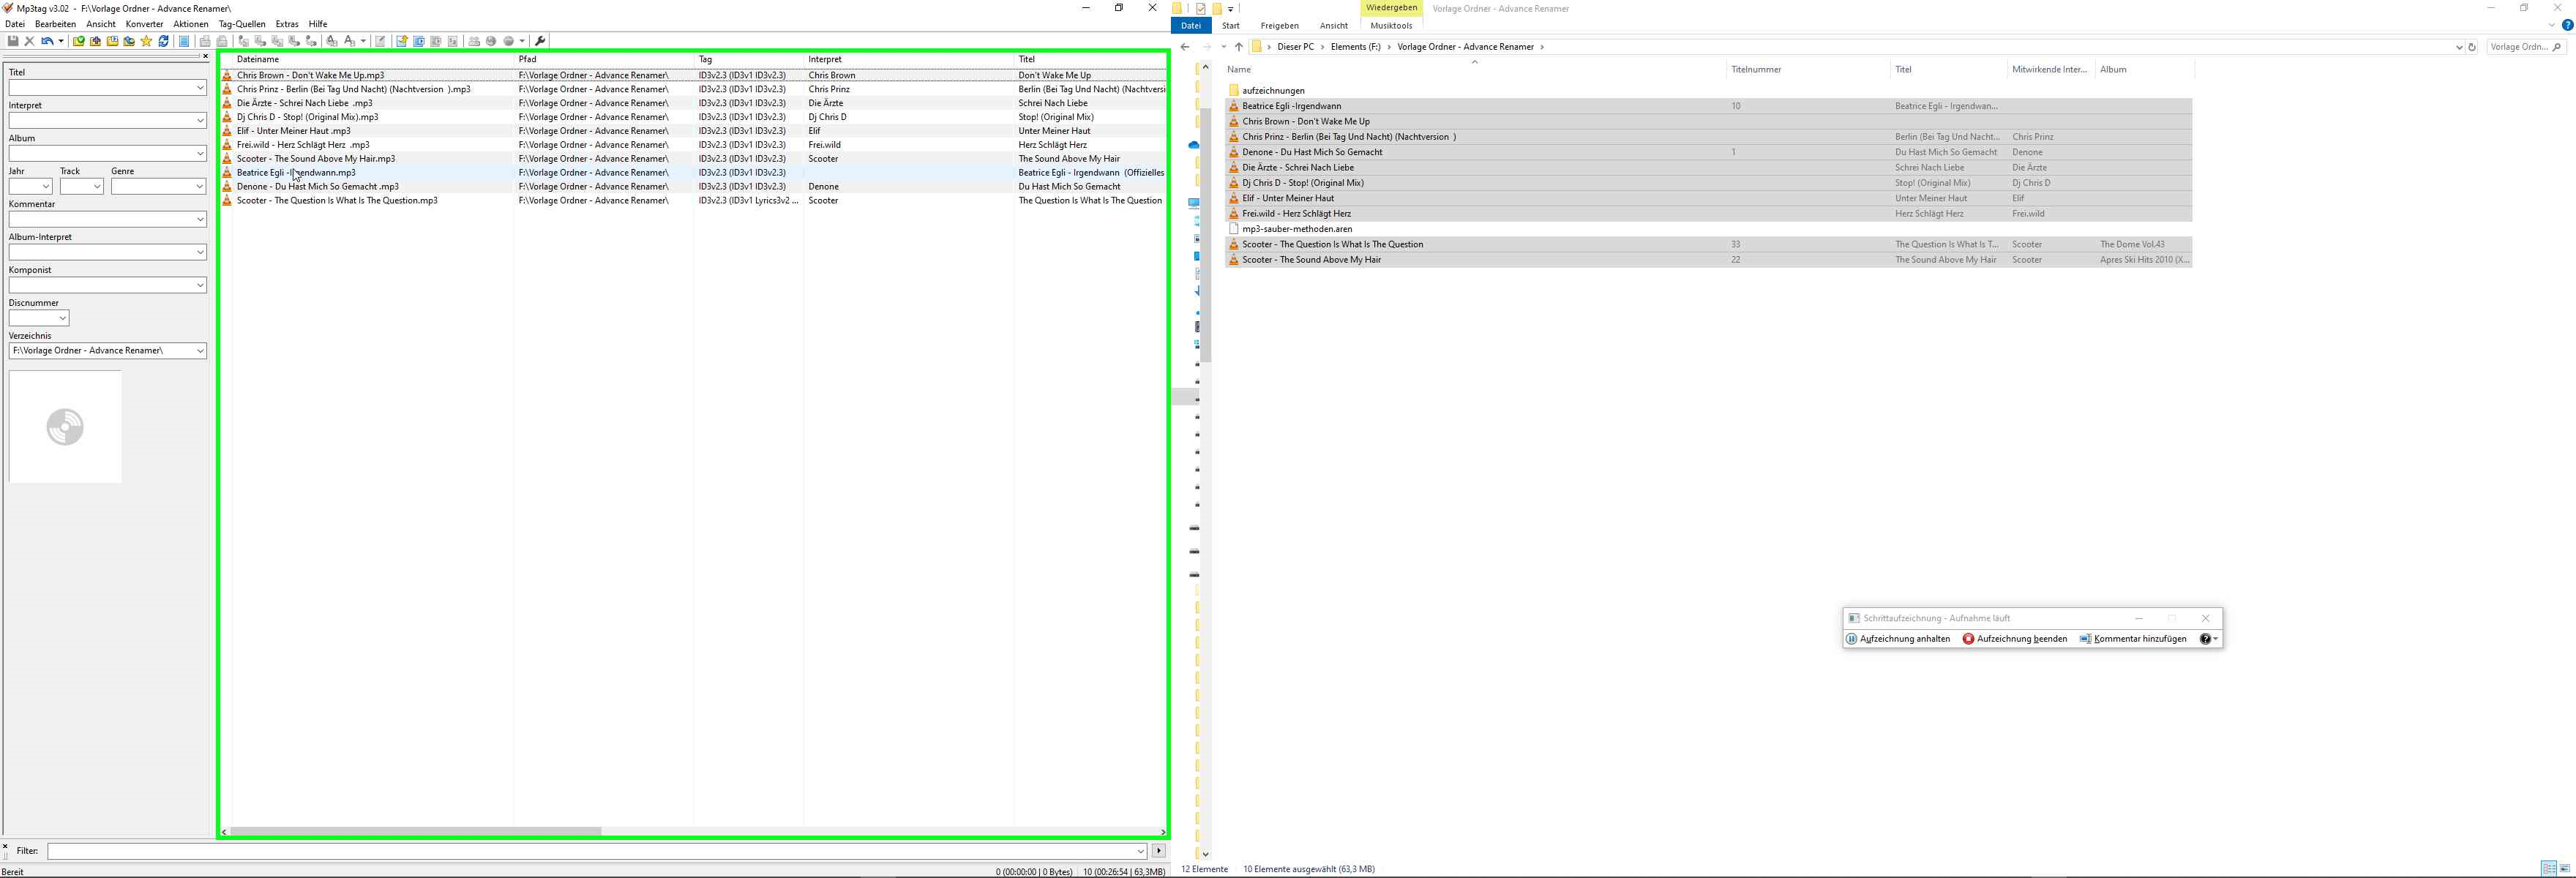The image size is (2576, 878).
Task: Open Options via the wrench icon
Action: [x=540, y=41]
